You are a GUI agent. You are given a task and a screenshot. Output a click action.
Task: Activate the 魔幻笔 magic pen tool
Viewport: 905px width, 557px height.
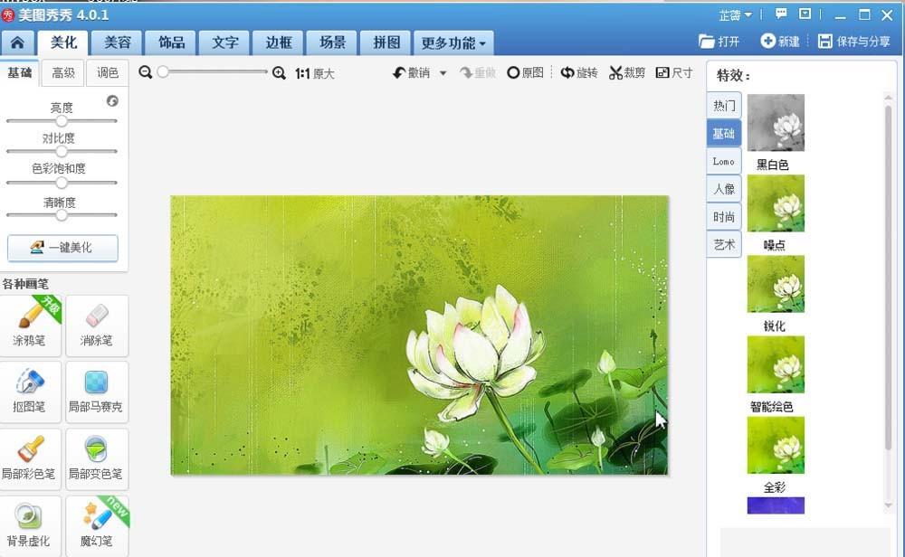(97, 523)
